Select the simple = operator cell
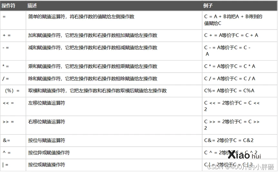This screenshot has height=173, width=279. coord(4,16)
